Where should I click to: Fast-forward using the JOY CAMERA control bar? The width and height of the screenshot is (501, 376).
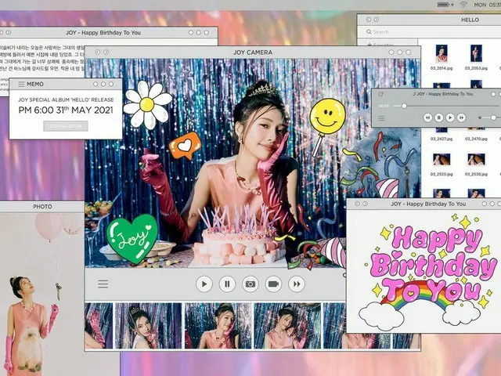(x=297, y=284)
